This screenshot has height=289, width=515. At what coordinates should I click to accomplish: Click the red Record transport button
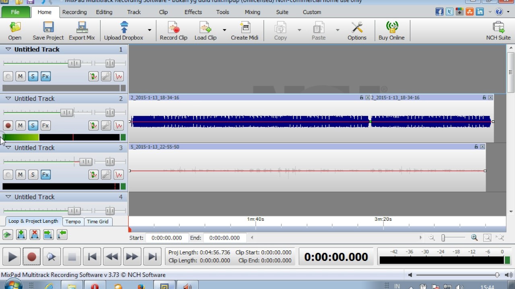click(32, 257)
